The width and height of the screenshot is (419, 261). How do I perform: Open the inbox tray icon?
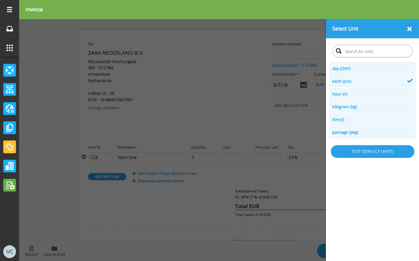coord(10,29)
